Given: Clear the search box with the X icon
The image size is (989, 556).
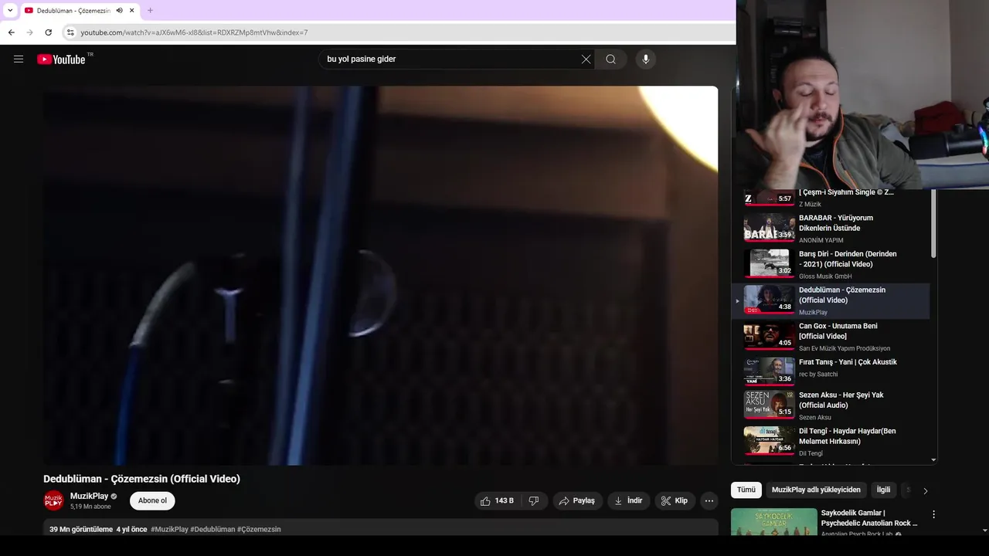Looking at the screenshot, I should tap(586, 59).
